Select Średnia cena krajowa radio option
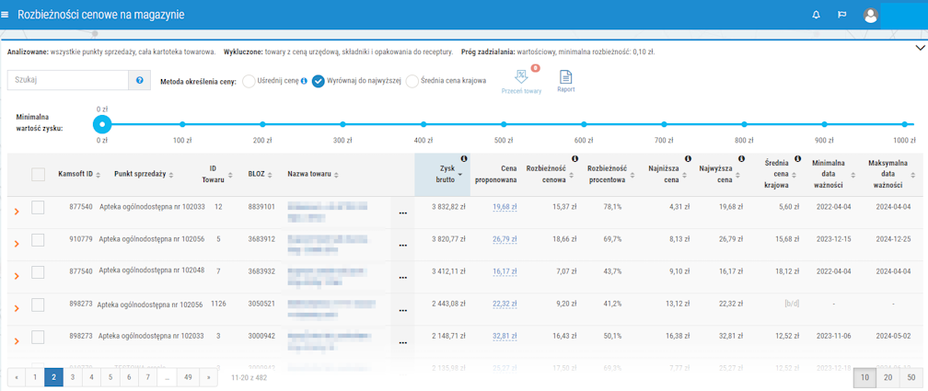Screen dimensions: 928x391 (x=412, y=81)
